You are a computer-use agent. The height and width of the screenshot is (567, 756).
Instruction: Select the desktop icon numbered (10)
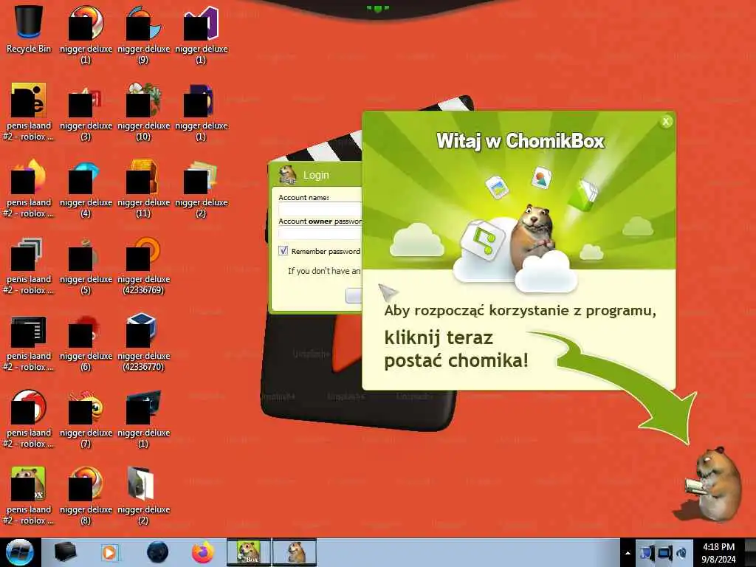click(144, 112)
